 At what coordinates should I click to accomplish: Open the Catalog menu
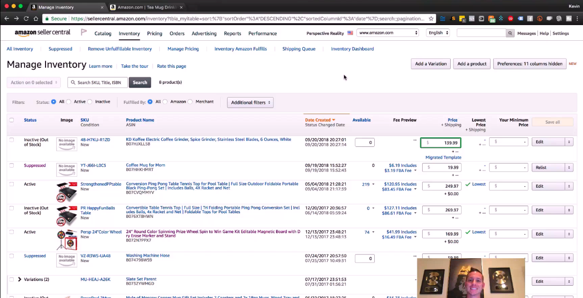tap(103, 34)
